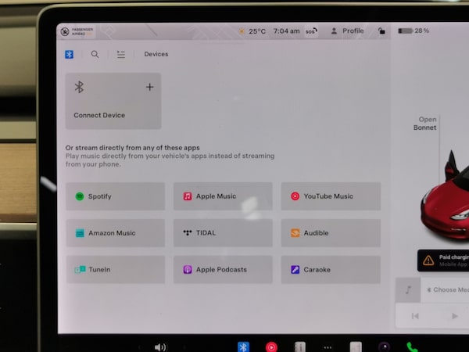Open TuneIn radio tile
This screenshot has height=352, width=469.
click(x=115, y=270)
